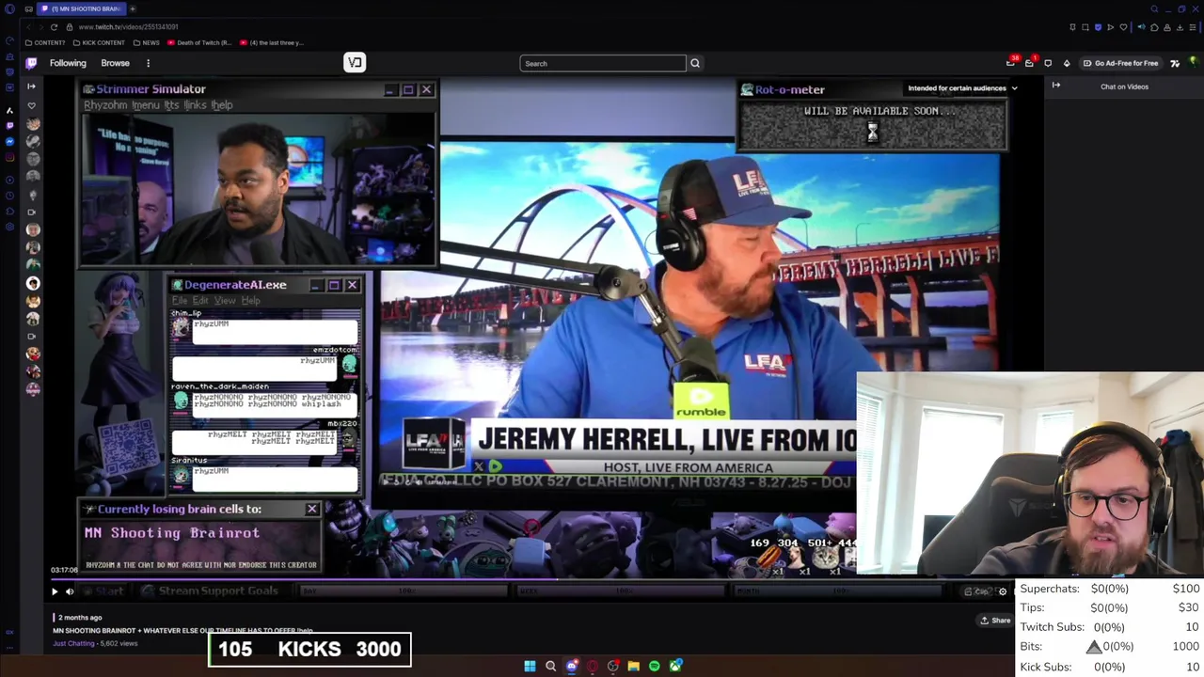Screen dimensions: 1204x677
Task: Click tts menu in Strimmer Simulator
Action: (172, 105)
